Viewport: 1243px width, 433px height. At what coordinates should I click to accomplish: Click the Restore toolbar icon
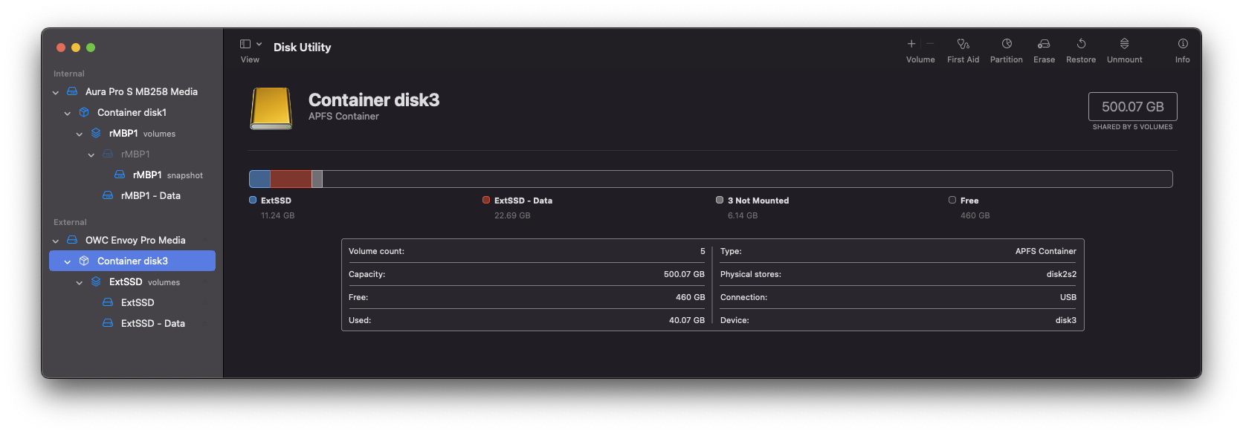(1081, 44)
